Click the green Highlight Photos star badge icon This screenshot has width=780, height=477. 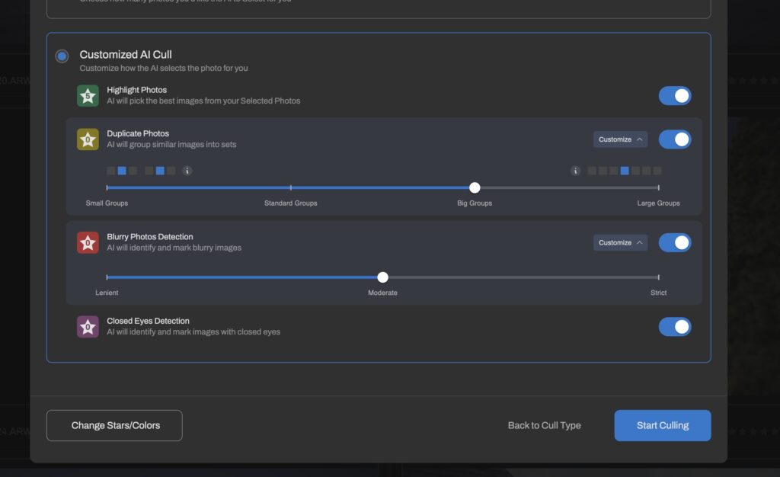click(87, 95)
